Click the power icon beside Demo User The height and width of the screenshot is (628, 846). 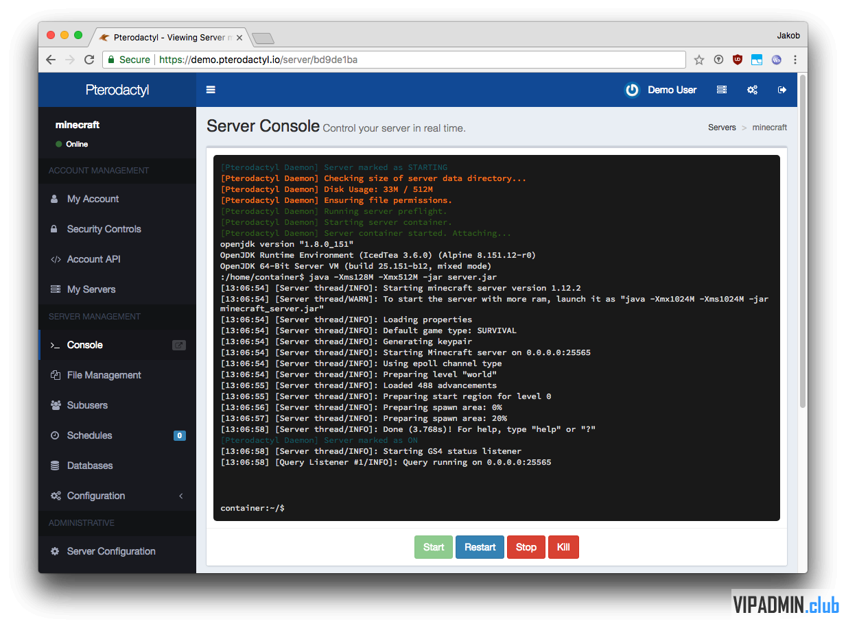632,90
